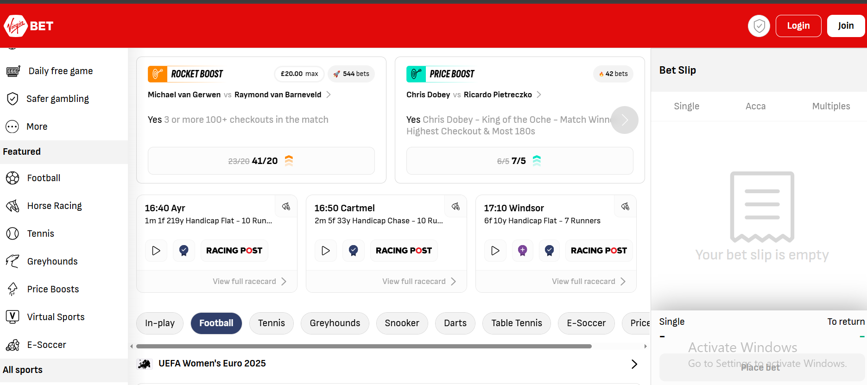Click the Price Boost green badge icon

[x=416, y=74]
